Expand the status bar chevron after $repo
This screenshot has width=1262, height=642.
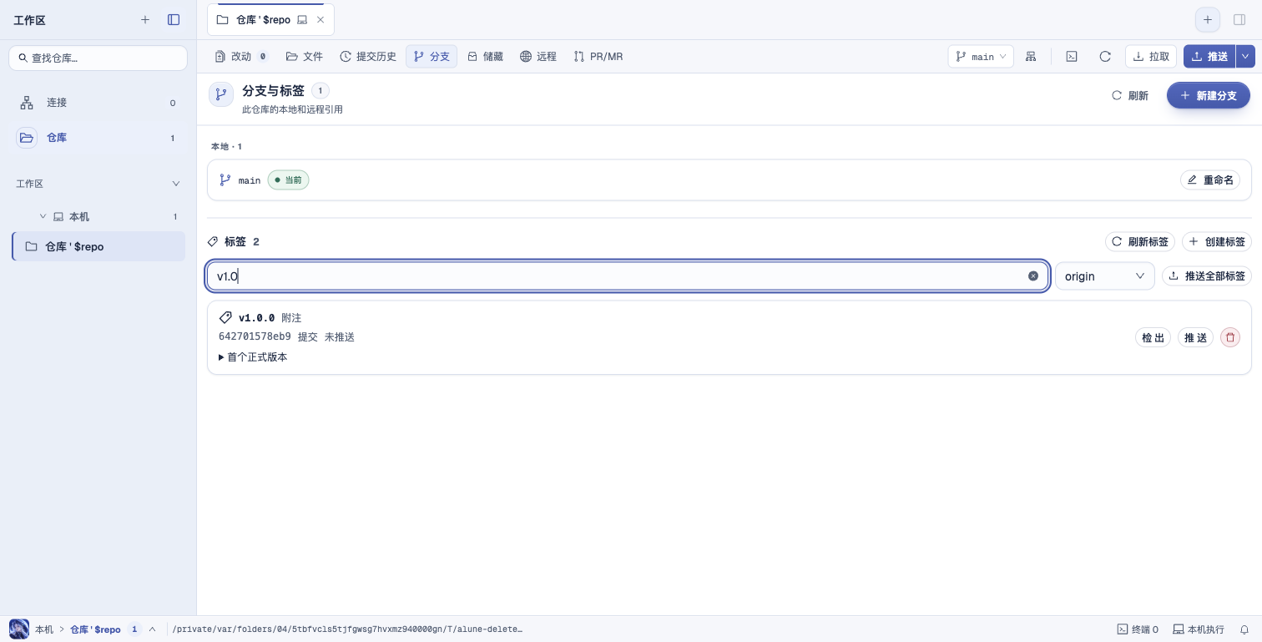152,629
